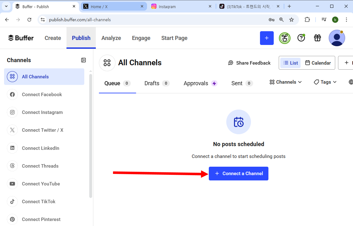Select All Channels in the sidebar

pos(44,76)
